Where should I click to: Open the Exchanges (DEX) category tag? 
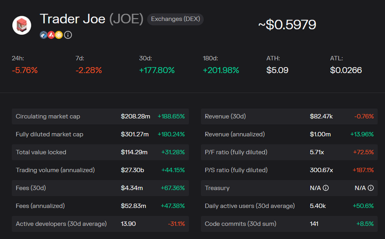coord(175,20)
